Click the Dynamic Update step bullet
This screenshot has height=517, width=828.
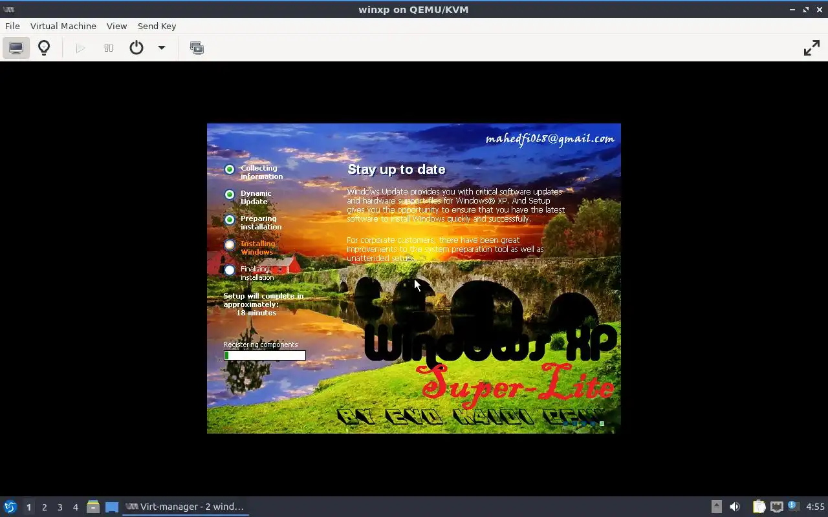[230, 195]
